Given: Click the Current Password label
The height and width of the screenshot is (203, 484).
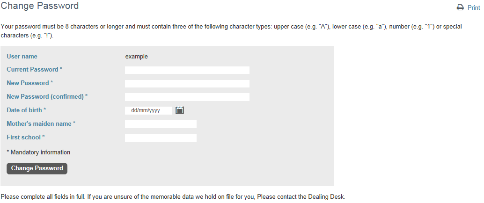Looking at the screenshot, I should tap(35, 70).
